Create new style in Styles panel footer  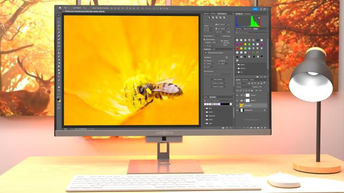tap(261, 77)
